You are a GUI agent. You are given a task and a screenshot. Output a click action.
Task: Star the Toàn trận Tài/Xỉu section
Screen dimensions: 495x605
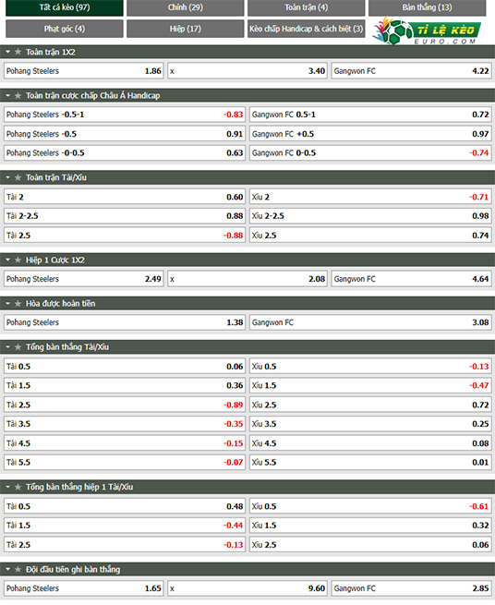[18, 177]
